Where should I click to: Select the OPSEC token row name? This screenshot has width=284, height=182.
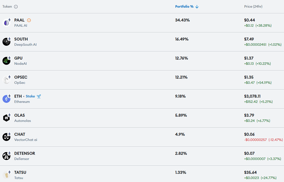21,77
